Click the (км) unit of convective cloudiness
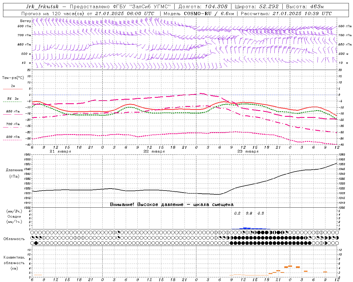 point(14,268)
